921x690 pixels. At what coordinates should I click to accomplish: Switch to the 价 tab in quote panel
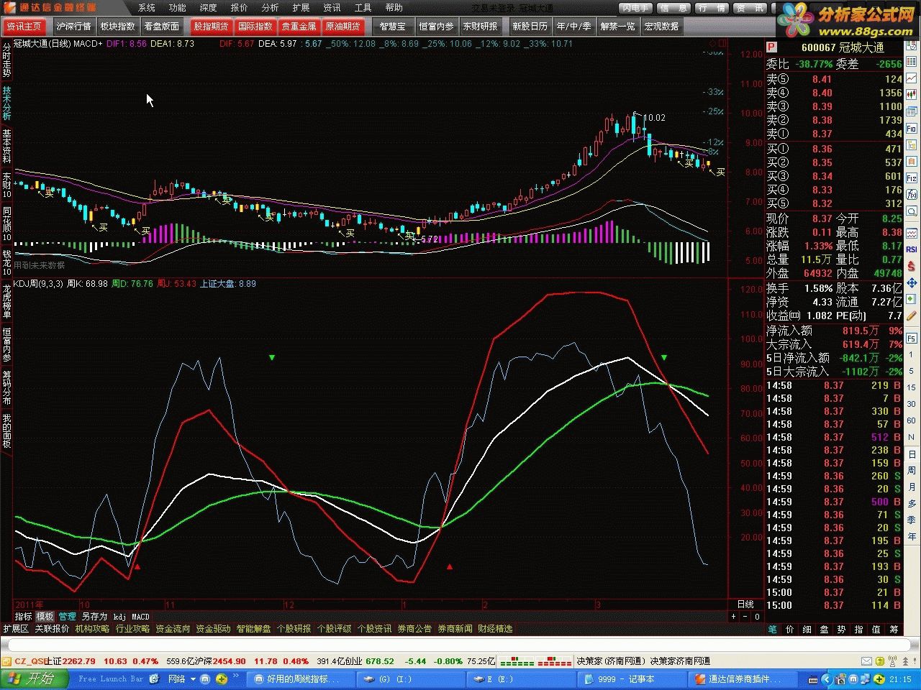point(790,630)
